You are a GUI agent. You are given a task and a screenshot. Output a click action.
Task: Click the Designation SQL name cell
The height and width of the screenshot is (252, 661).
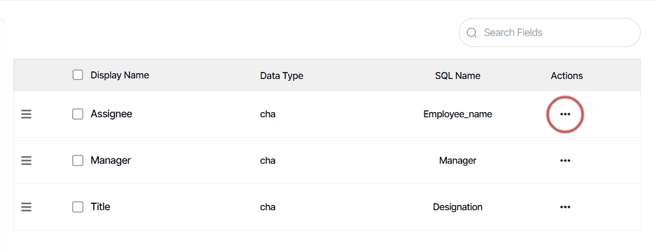[458, 207]
